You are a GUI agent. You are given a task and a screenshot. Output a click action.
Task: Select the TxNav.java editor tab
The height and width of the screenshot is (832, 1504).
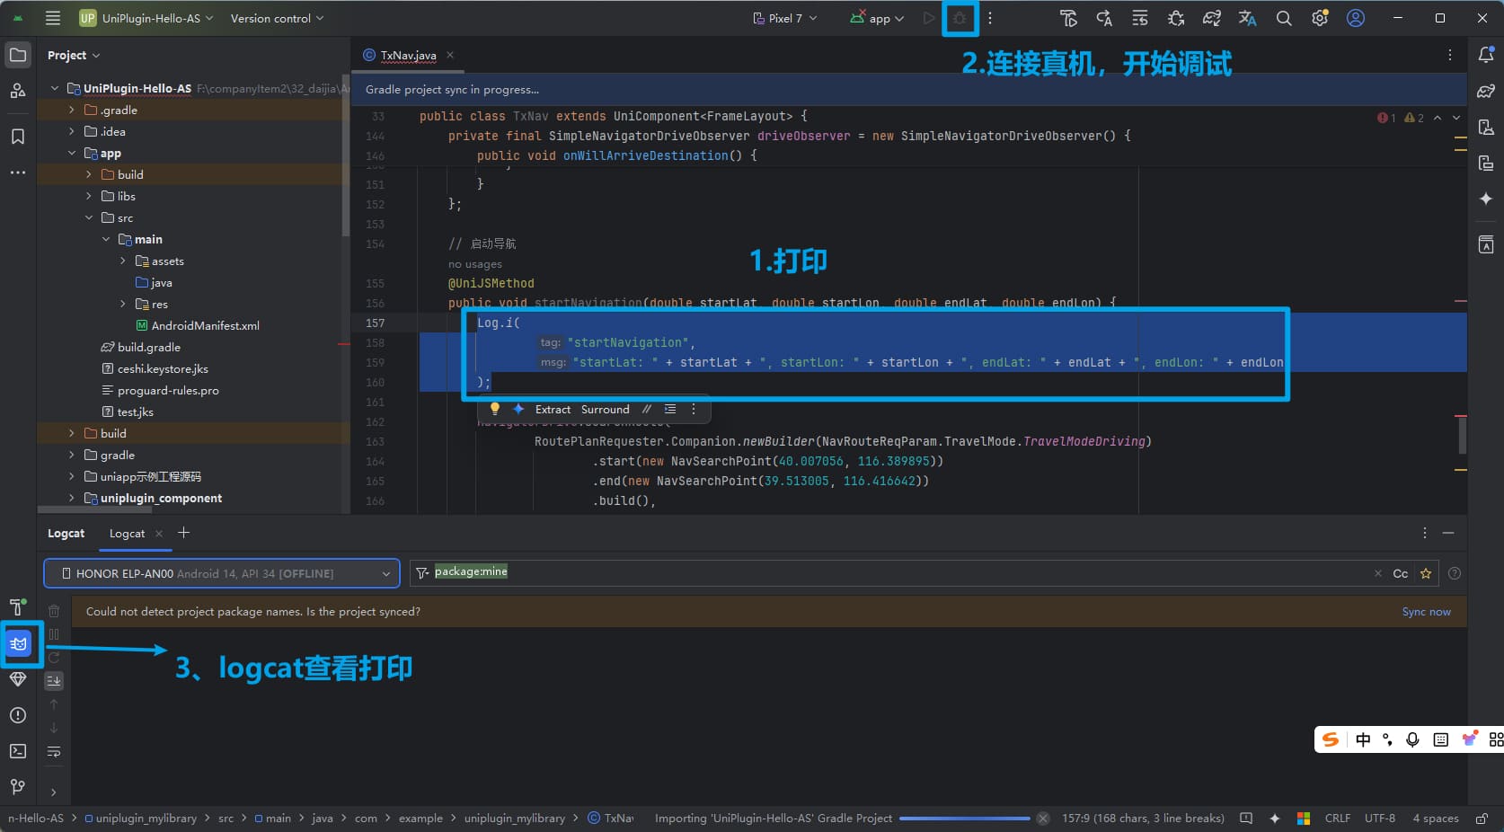click(408, 55)
